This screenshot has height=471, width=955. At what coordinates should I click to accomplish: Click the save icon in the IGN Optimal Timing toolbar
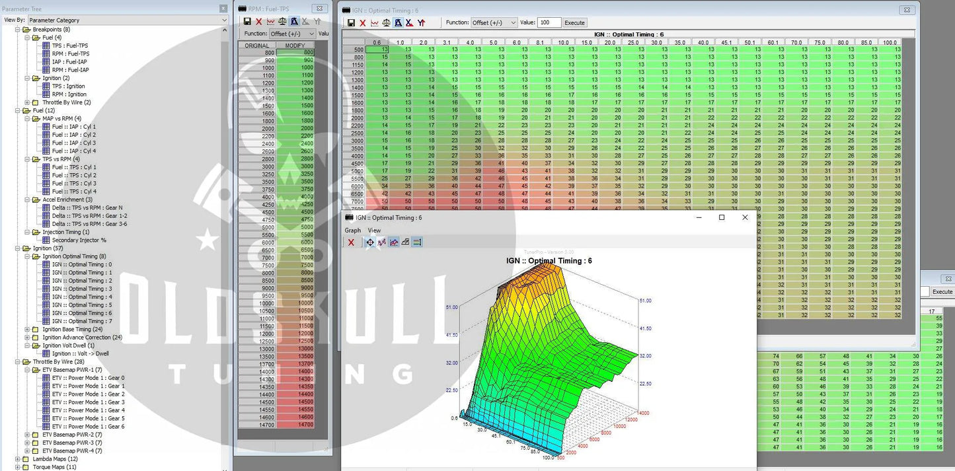[351, 22]
